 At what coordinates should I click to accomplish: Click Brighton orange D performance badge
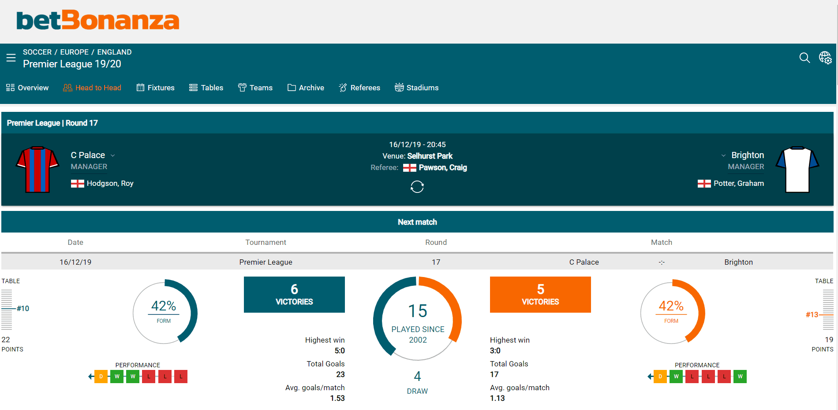point(660,377)
